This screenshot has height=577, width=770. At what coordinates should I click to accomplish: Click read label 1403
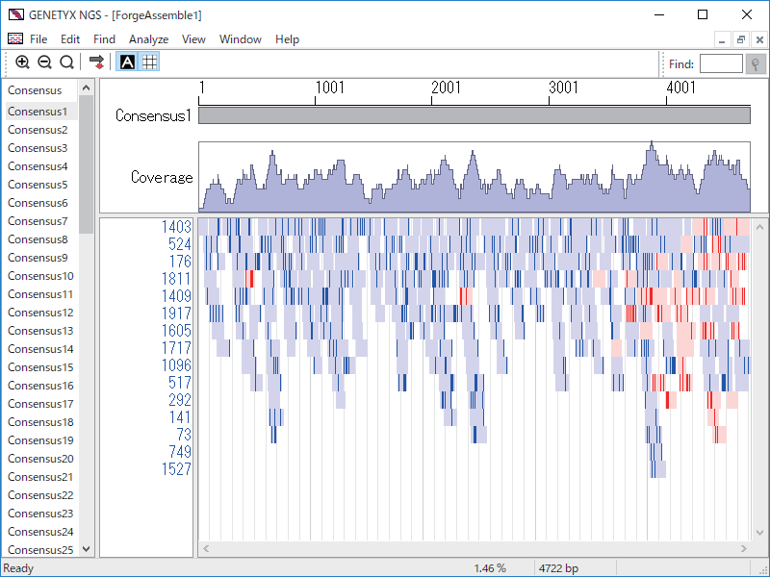pos(176,227)
